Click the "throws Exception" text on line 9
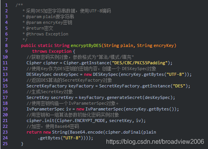 click(52, 51)
